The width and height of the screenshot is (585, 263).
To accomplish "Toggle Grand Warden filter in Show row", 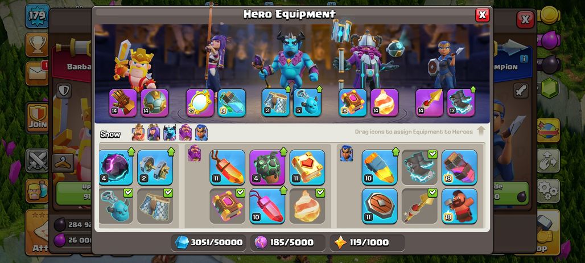I will pyautogui.click(x=186, y=133).
